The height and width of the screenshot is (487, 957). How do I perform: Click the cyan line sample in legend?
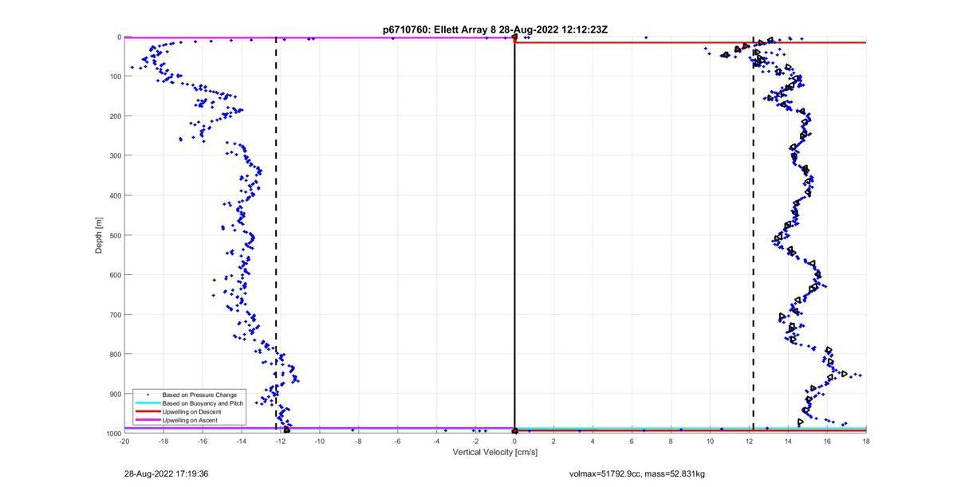pyautogui.click(x=147, y=403)
